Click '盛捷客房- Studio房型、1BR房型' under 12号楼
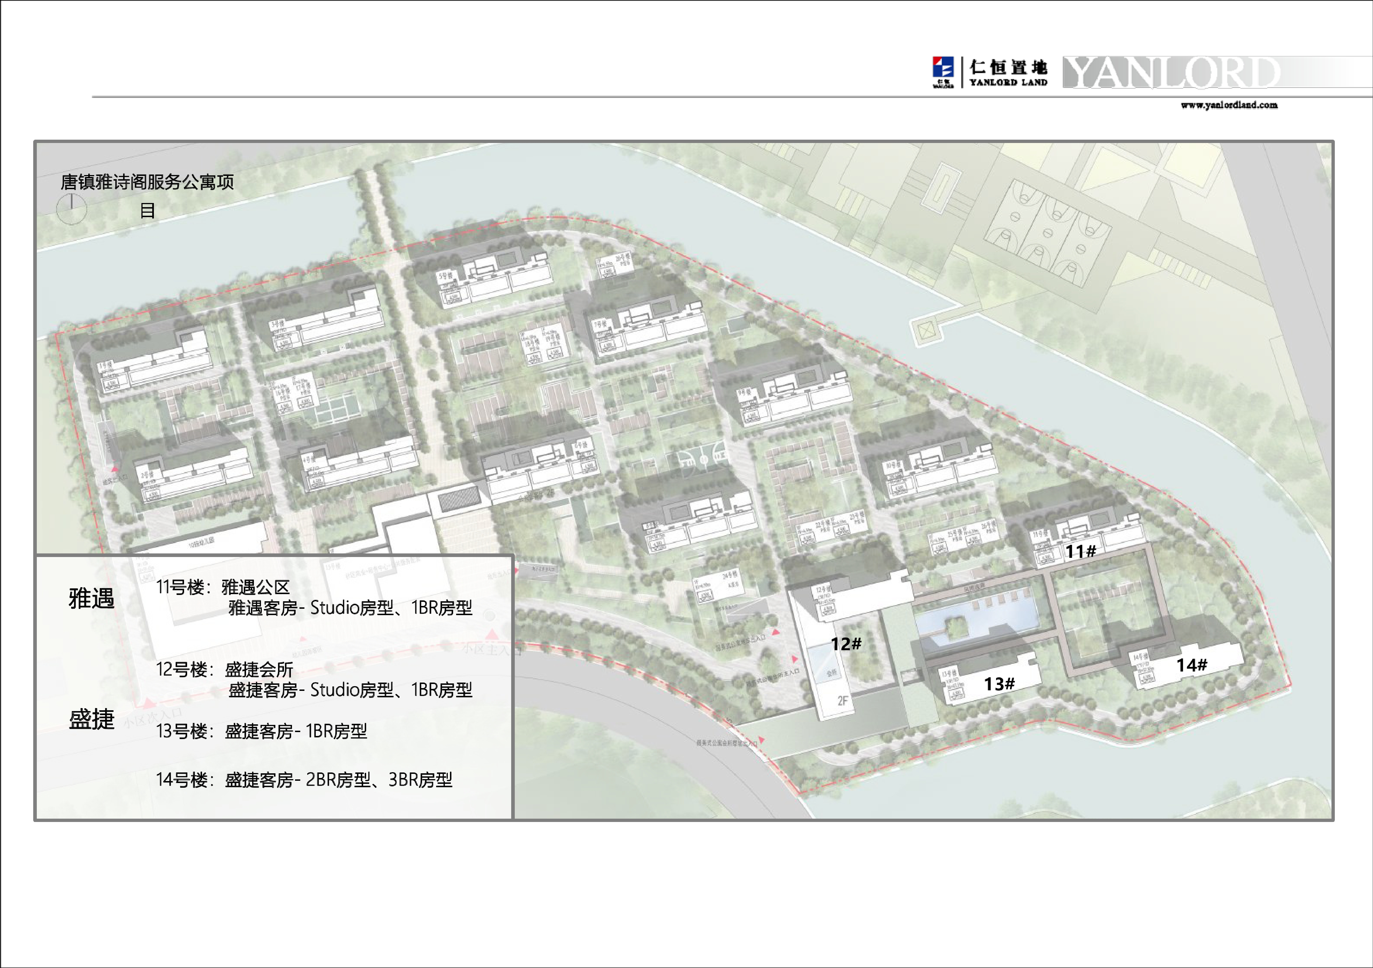This screenshot has height=968, width=1373. tap(350, 690)
